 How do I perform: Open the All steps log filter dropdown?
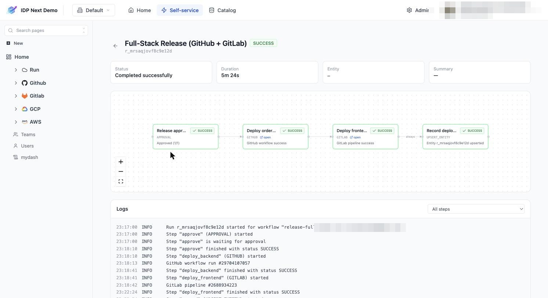pyautogui.click(x=476, y=209)
